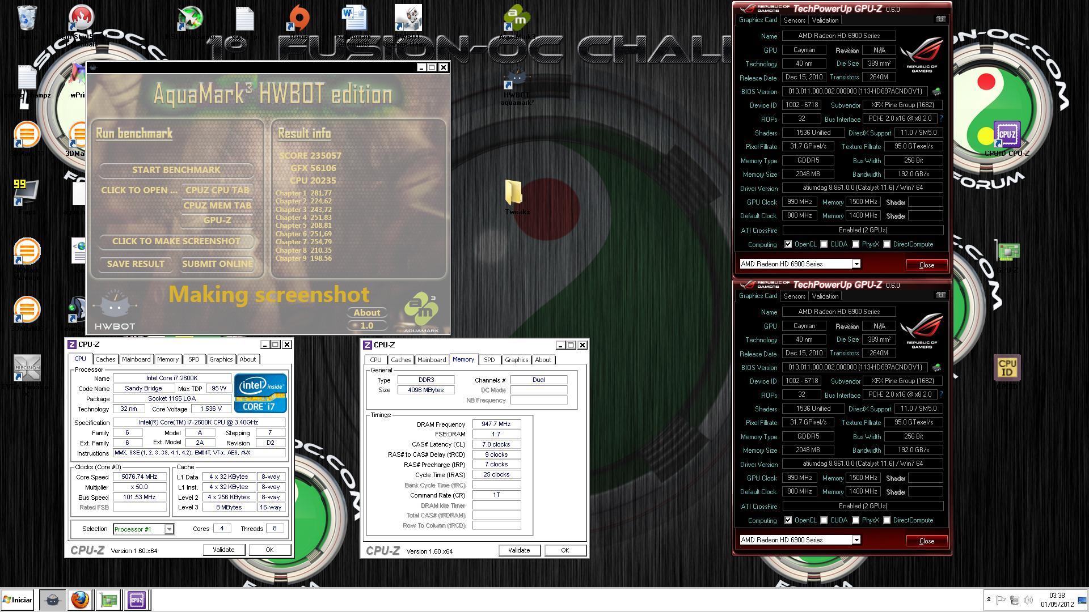
Task: Click the bus interface question mark in bottom GPU-Z
Action: tap(941, 394)
